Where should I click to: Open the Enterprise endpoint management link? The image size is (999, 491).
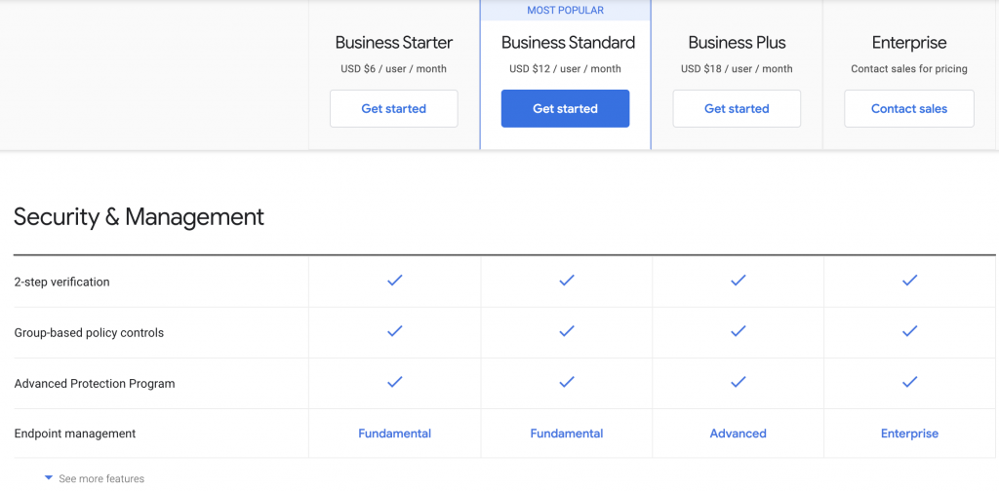coord(909,434)
